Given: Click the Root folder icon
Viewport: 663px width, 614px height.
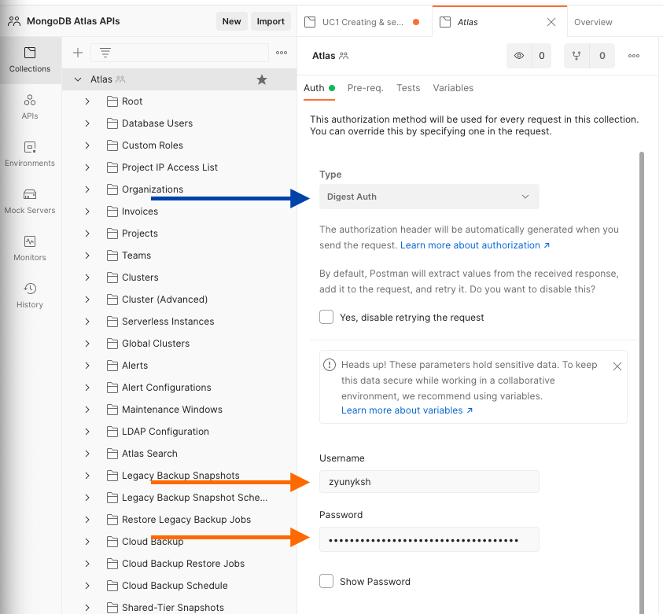Looking at the screenshot, I should click(112, 101).
